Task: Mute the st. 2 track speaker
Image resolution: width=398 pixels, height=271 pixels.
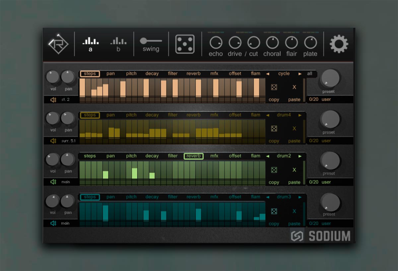Action: point(53,99)
